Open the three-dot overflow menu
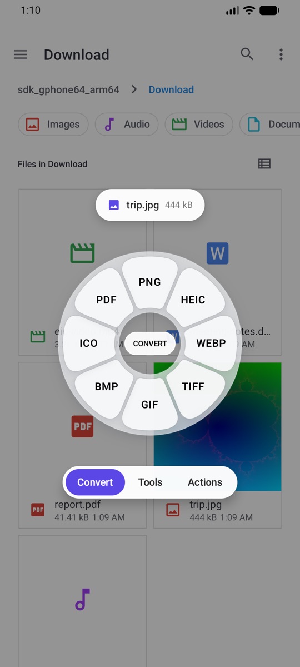 pyautogui.click(x=281, y=54)
